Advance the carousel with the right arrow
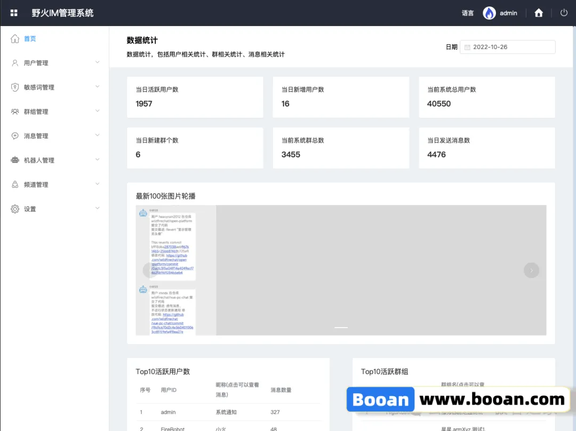Viewport: 576px width, 431px height. [531, 270]
